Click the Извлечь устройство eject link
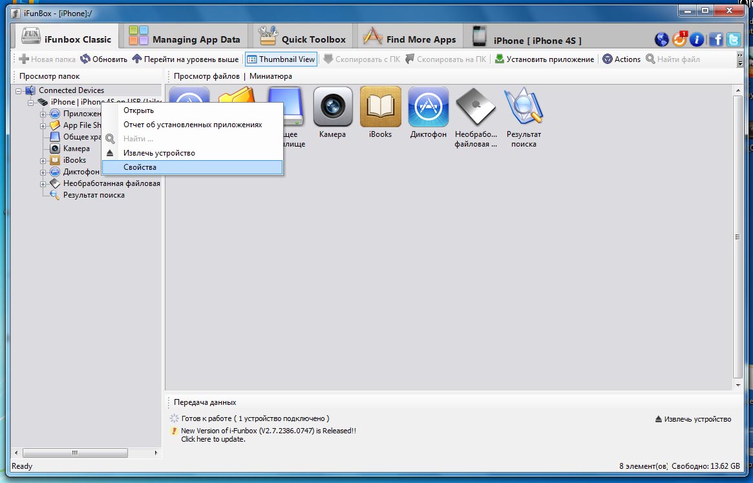Image resolution: width=753 pixels, height=483 pixels. [x=693, y=419]
